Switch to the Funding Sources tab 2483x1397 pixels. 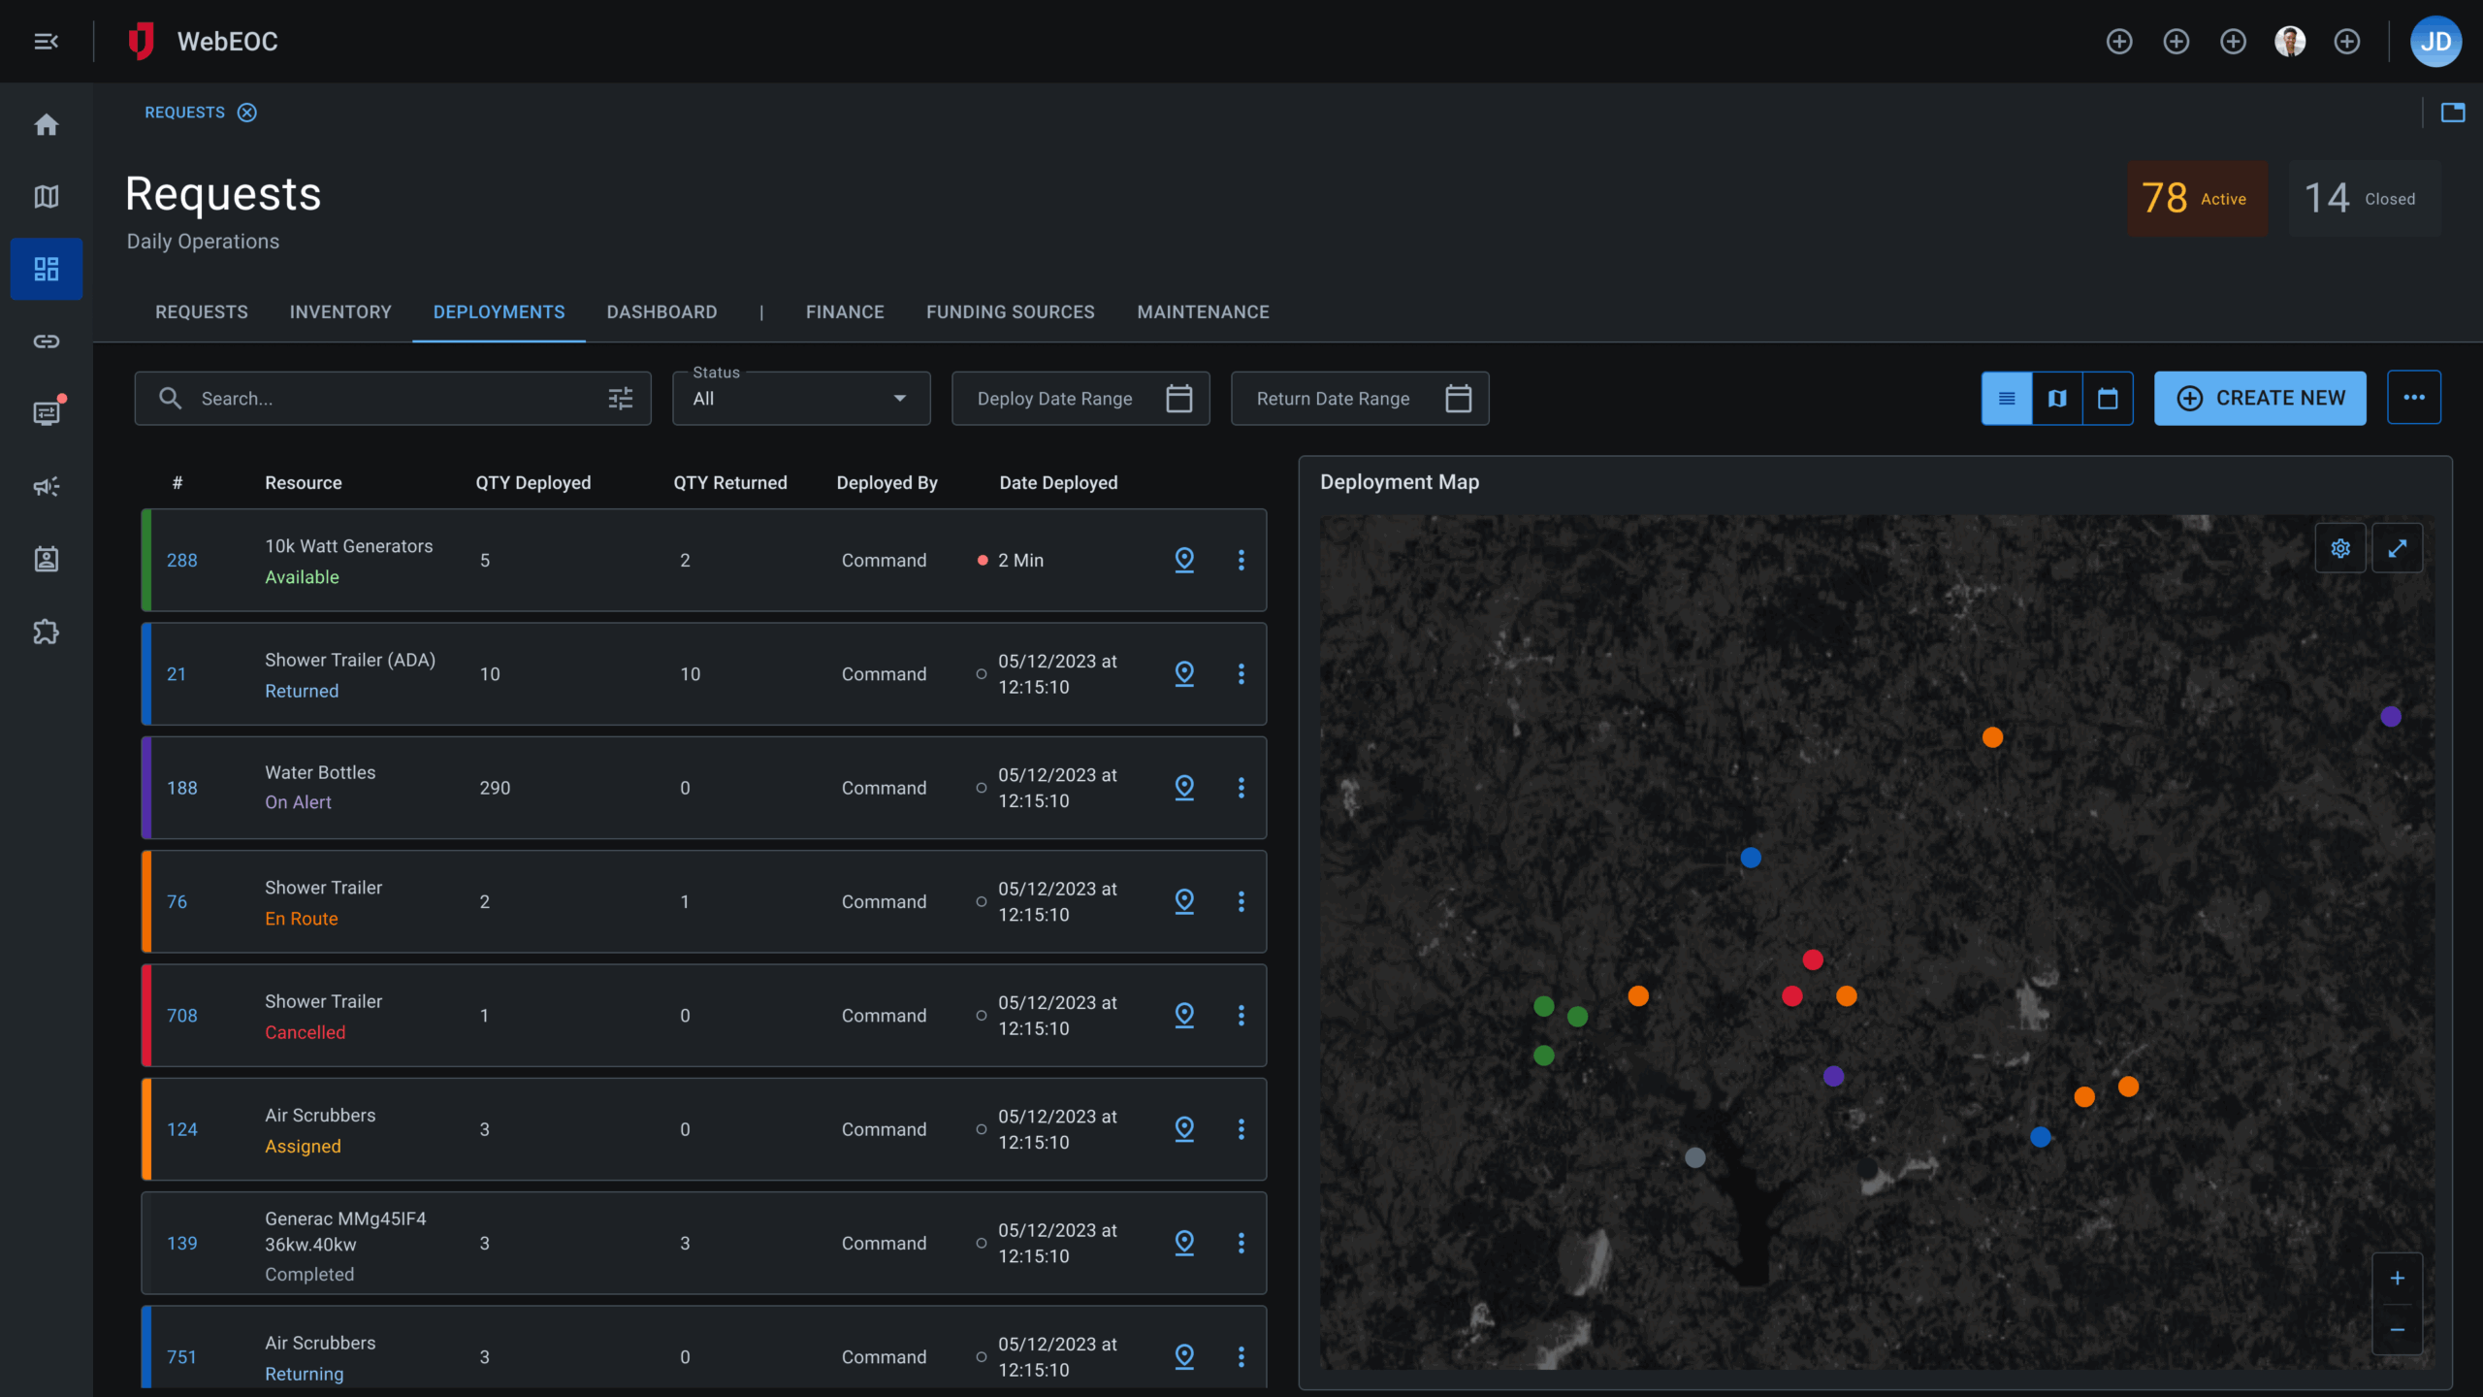1010,311
